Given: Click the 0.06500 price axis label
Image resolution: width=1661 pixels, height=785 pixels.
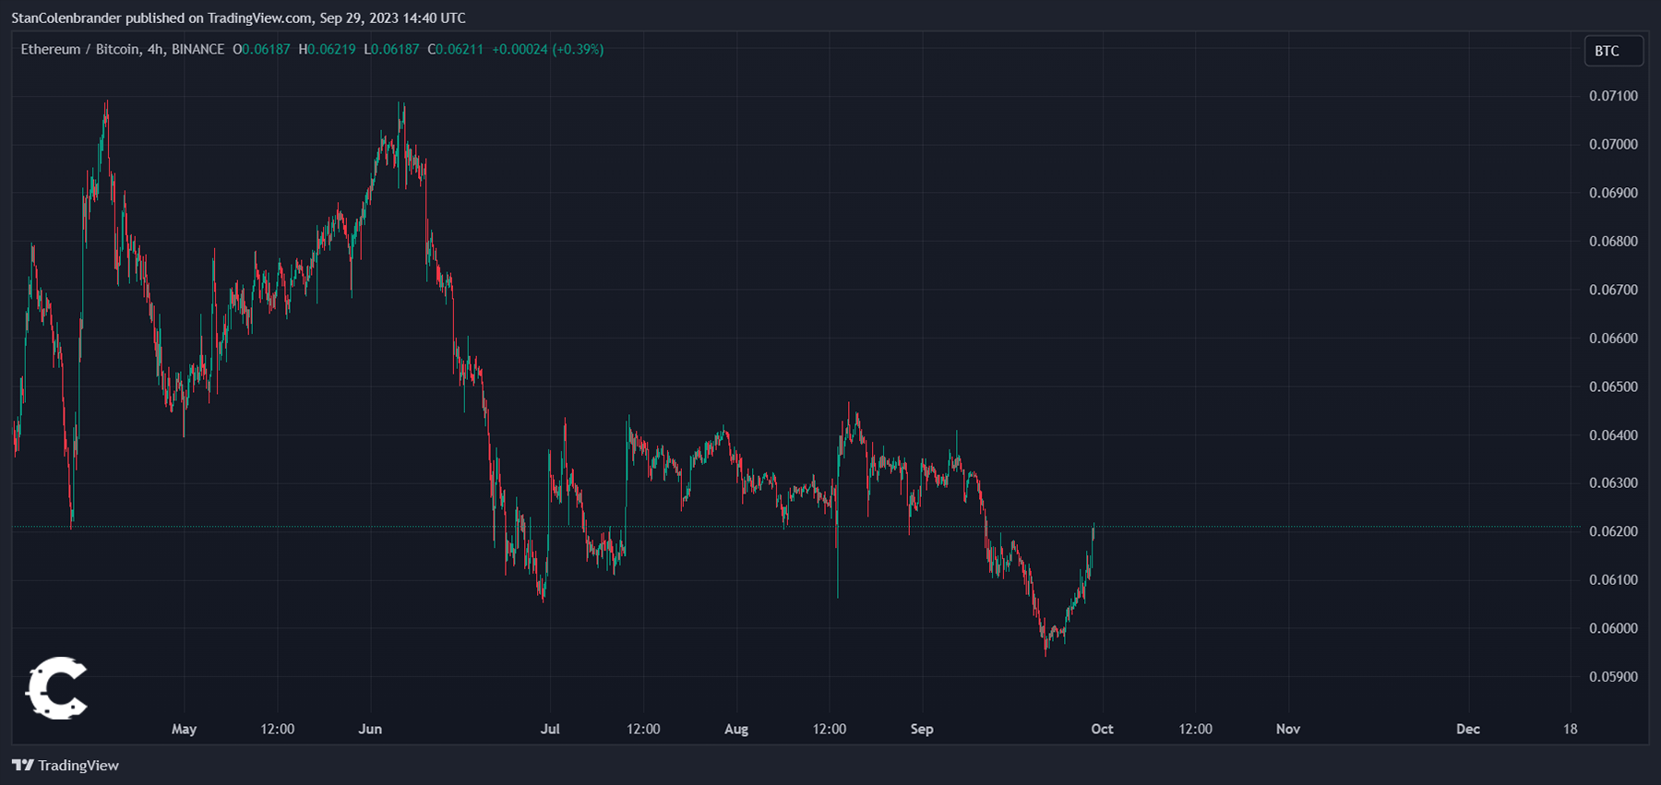Looking at the screenshot, I should 1613,387.
